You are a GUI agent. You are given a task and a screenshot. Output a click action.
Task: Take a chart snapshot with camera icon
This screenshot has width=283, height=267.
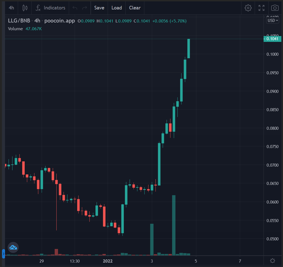[275, 8]
